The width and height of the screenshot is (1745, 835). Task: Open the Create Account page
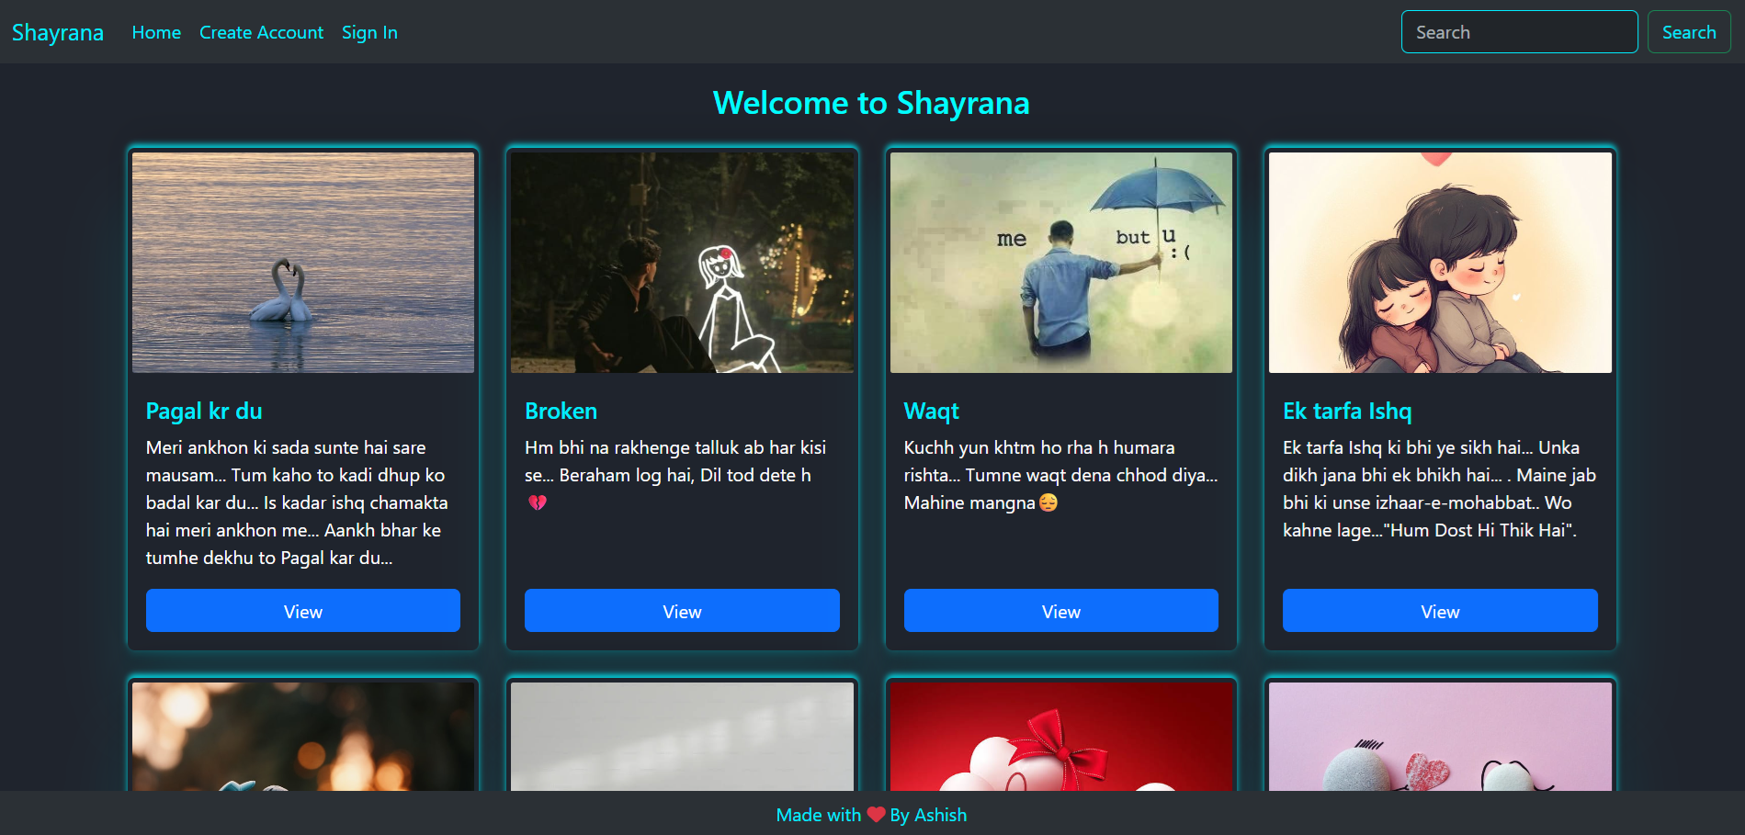261,32
